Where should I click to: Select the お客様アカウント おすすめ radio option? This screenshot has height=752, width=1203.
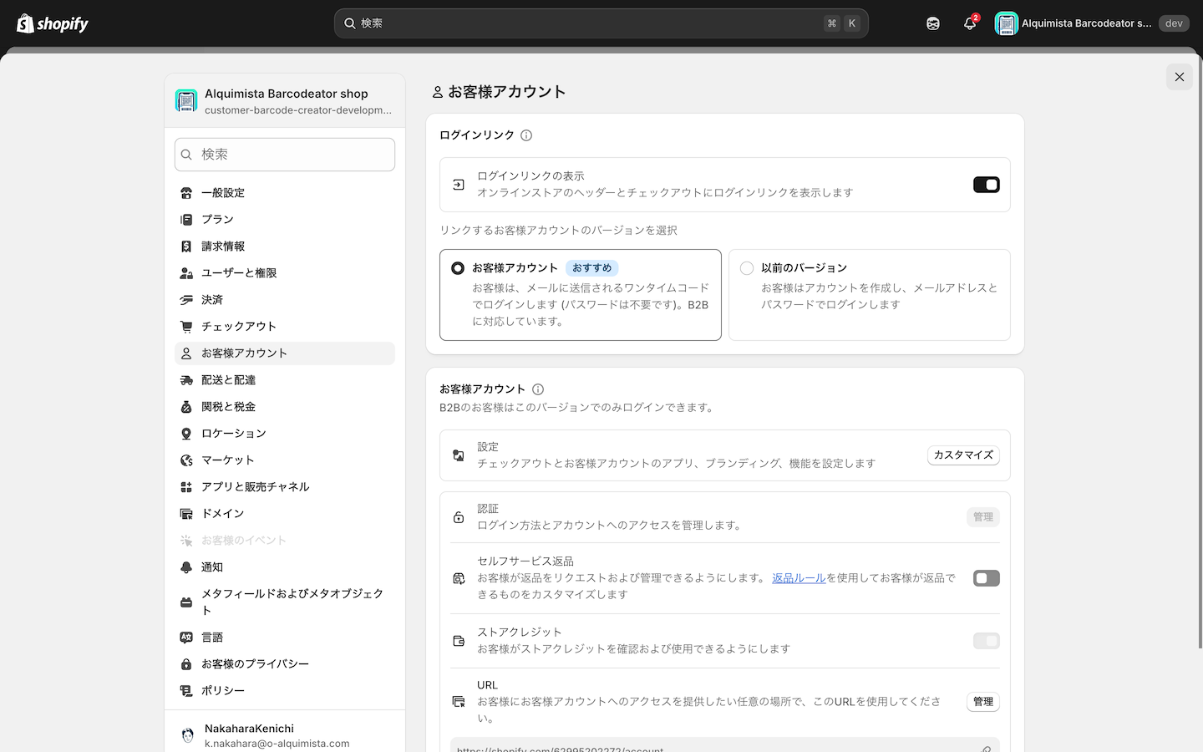(x=458, y=268)
